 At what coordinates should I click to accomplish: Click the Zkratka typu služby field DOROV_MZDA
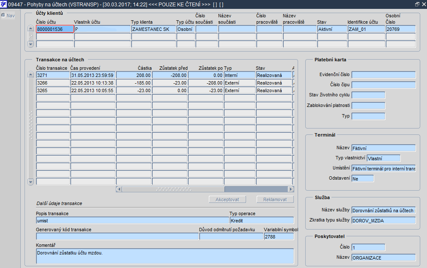tap(384, 220)
